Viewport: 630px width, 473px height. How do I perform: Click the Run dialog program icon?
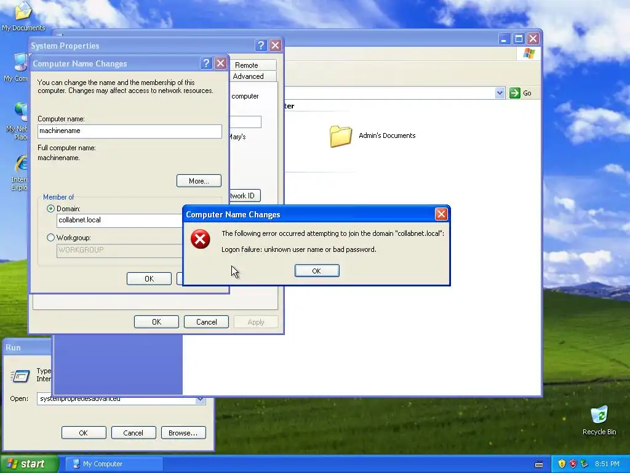click(20, 376)
